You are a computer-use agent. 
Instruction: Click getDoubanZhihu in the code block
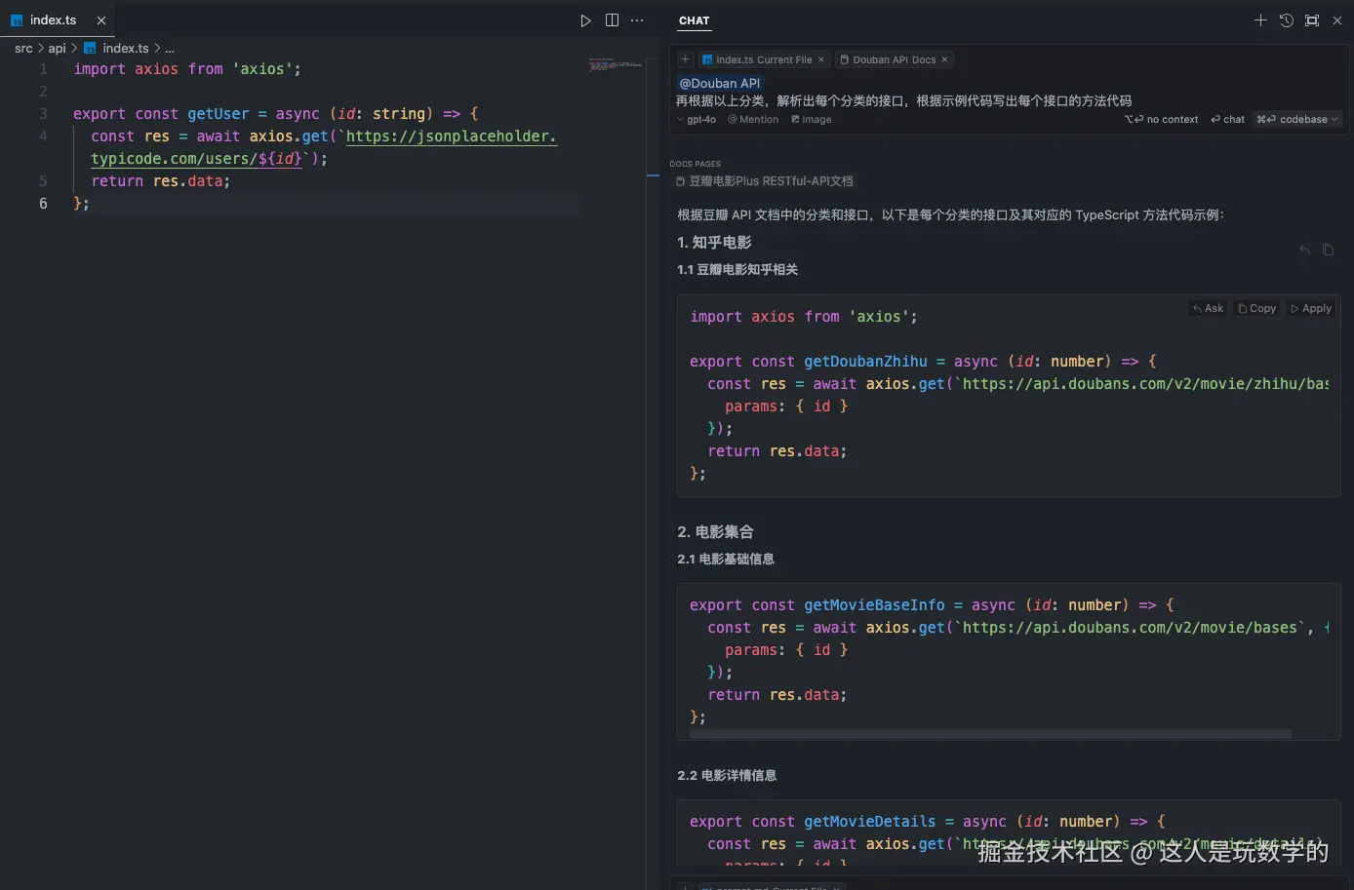point(865,362)
